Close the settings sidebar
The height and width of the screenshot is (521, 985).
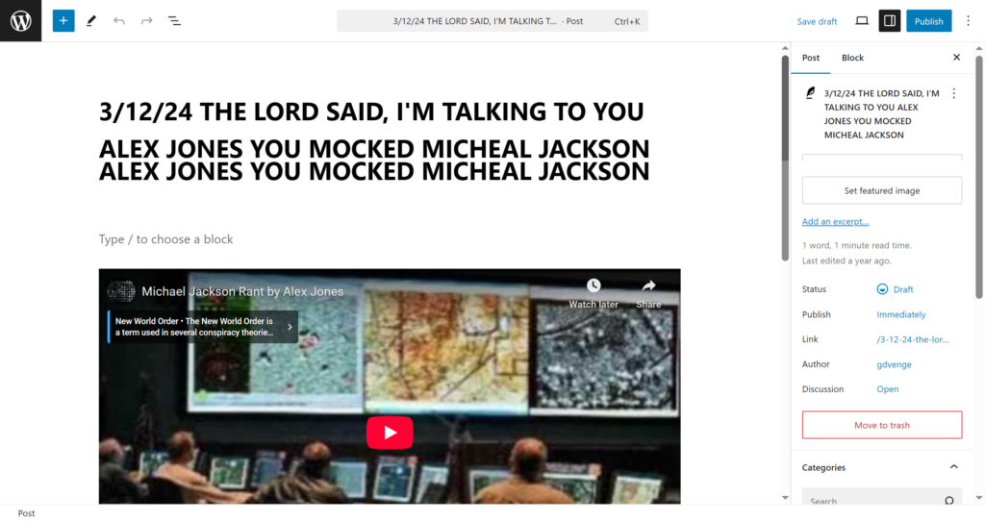coord(956,58)
